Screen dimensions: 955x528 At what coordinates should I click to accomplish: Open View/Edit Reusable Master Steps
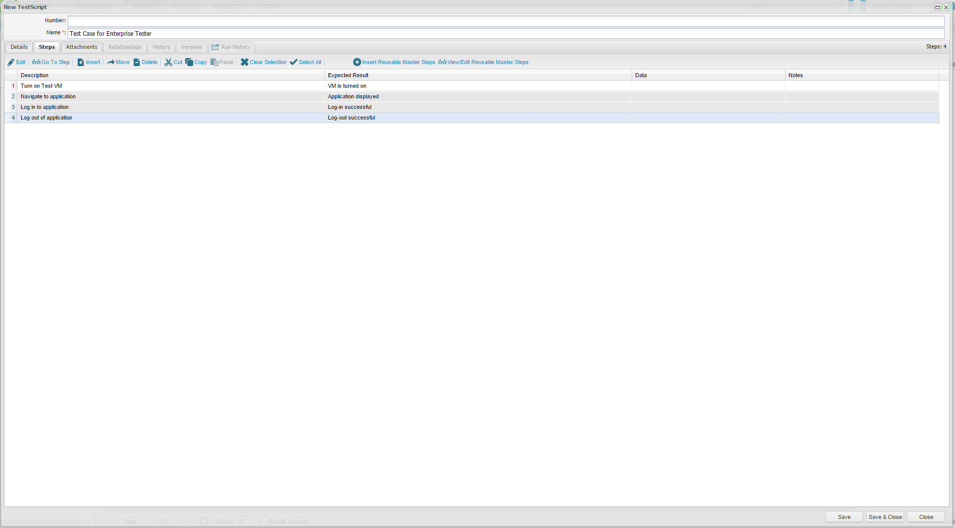[x=483, y=62]
